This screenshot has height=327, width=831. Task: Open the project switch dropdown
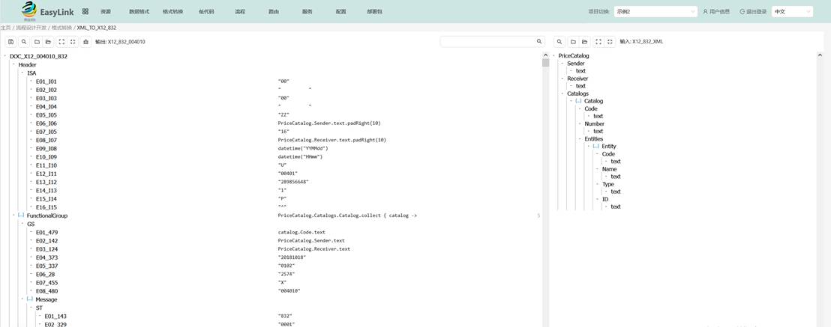coord(655,12)
